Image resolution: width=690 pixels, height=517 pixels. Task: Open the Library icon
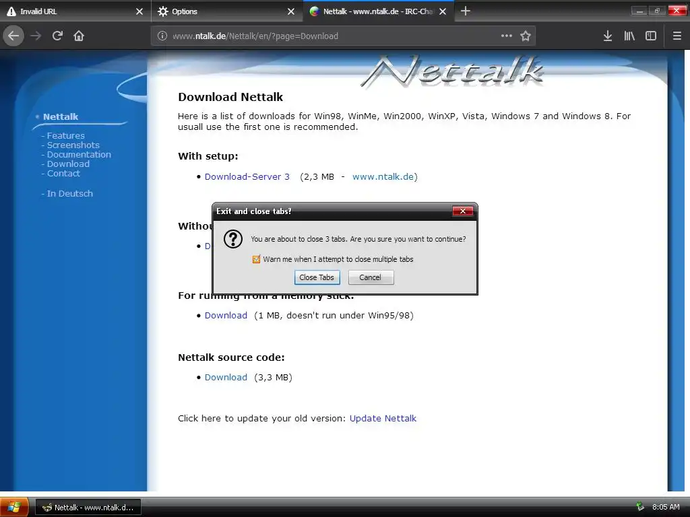pyautogui.click(x=629, y=36)
